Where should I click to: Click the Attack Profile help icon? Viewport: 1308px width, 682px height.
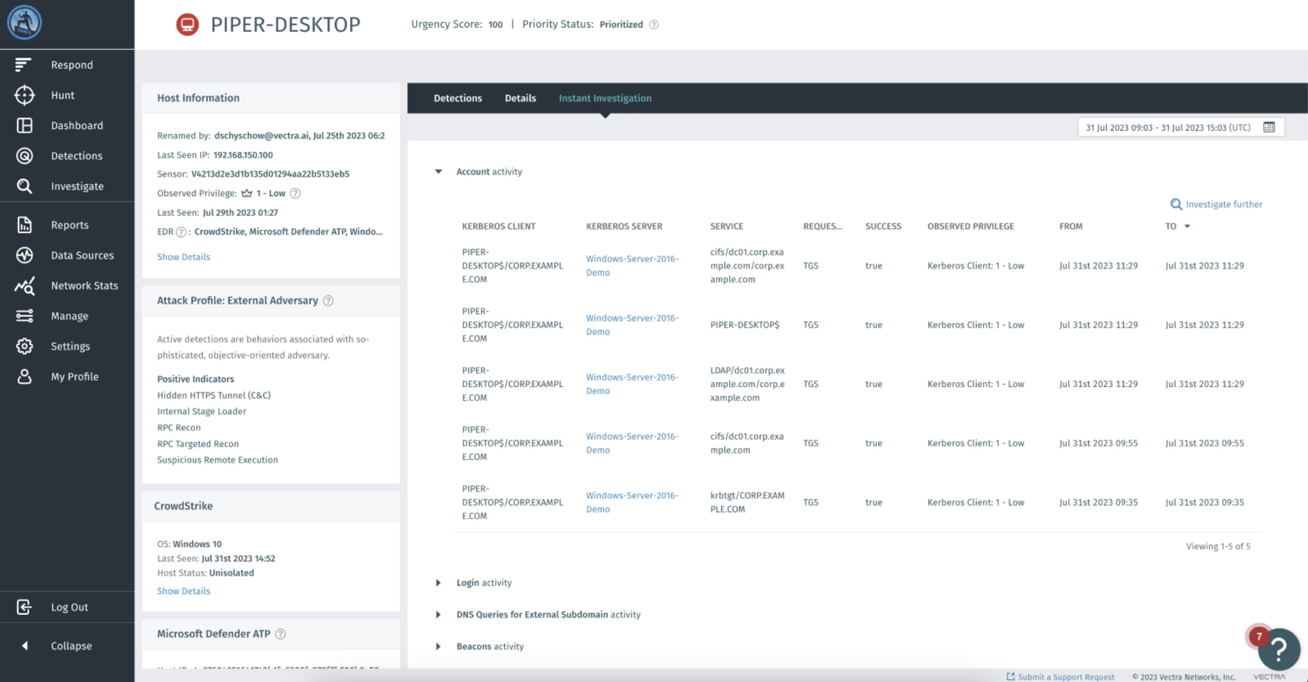pos(328,301)
